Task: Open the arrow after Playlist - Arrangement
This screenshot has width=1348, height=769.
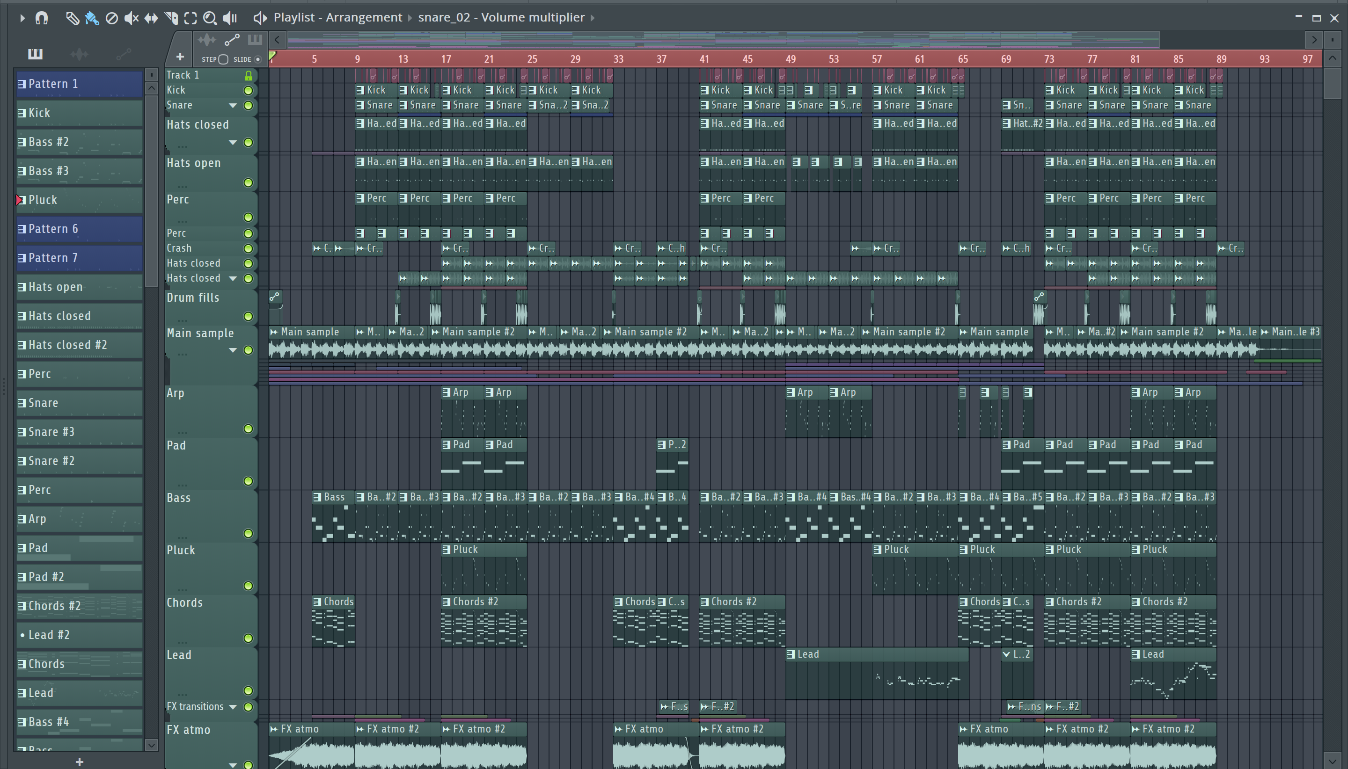Action: click(x=410, y=18)
